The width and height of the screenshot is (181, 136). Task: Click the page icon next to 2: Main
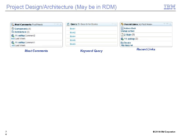[122, 35]
